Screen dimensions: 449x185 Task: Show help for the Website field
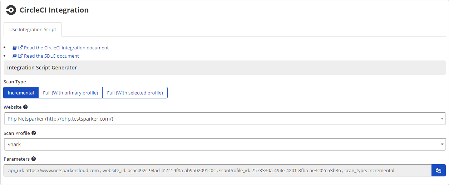(x=25, y=107)
